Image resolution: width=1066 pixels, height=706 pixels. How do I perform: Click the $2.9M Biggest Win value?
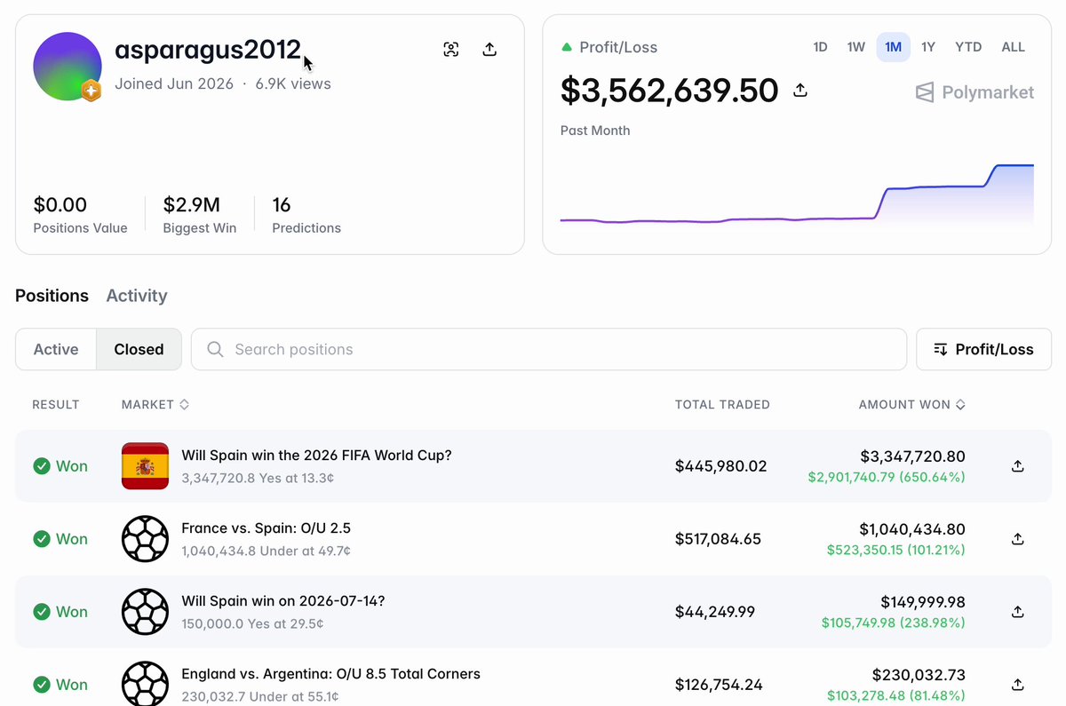191,205
